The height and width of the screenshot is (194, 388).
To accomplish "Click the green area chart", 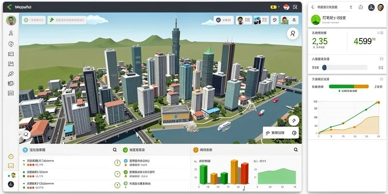I will pyautogui.click(x=277, y=177).
